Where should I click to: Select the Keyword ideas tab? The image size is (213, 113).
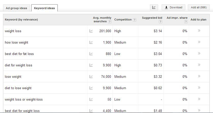(44, 8)
